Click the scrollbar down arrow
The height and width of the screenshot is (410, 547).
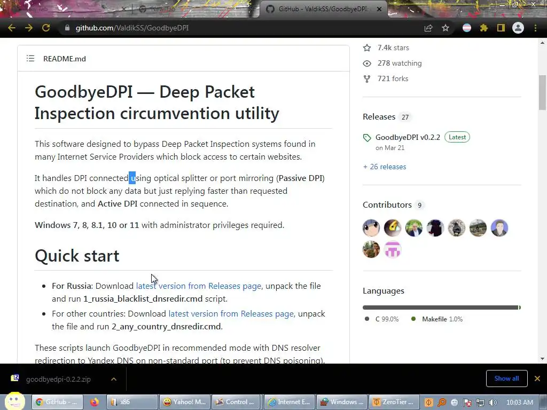click(x=542, y=359)
